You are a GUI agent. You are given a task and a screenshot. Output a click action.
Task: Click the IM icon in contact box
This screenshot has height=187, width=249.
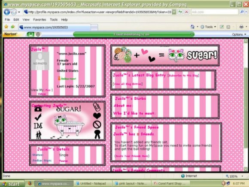pos(38,126)
